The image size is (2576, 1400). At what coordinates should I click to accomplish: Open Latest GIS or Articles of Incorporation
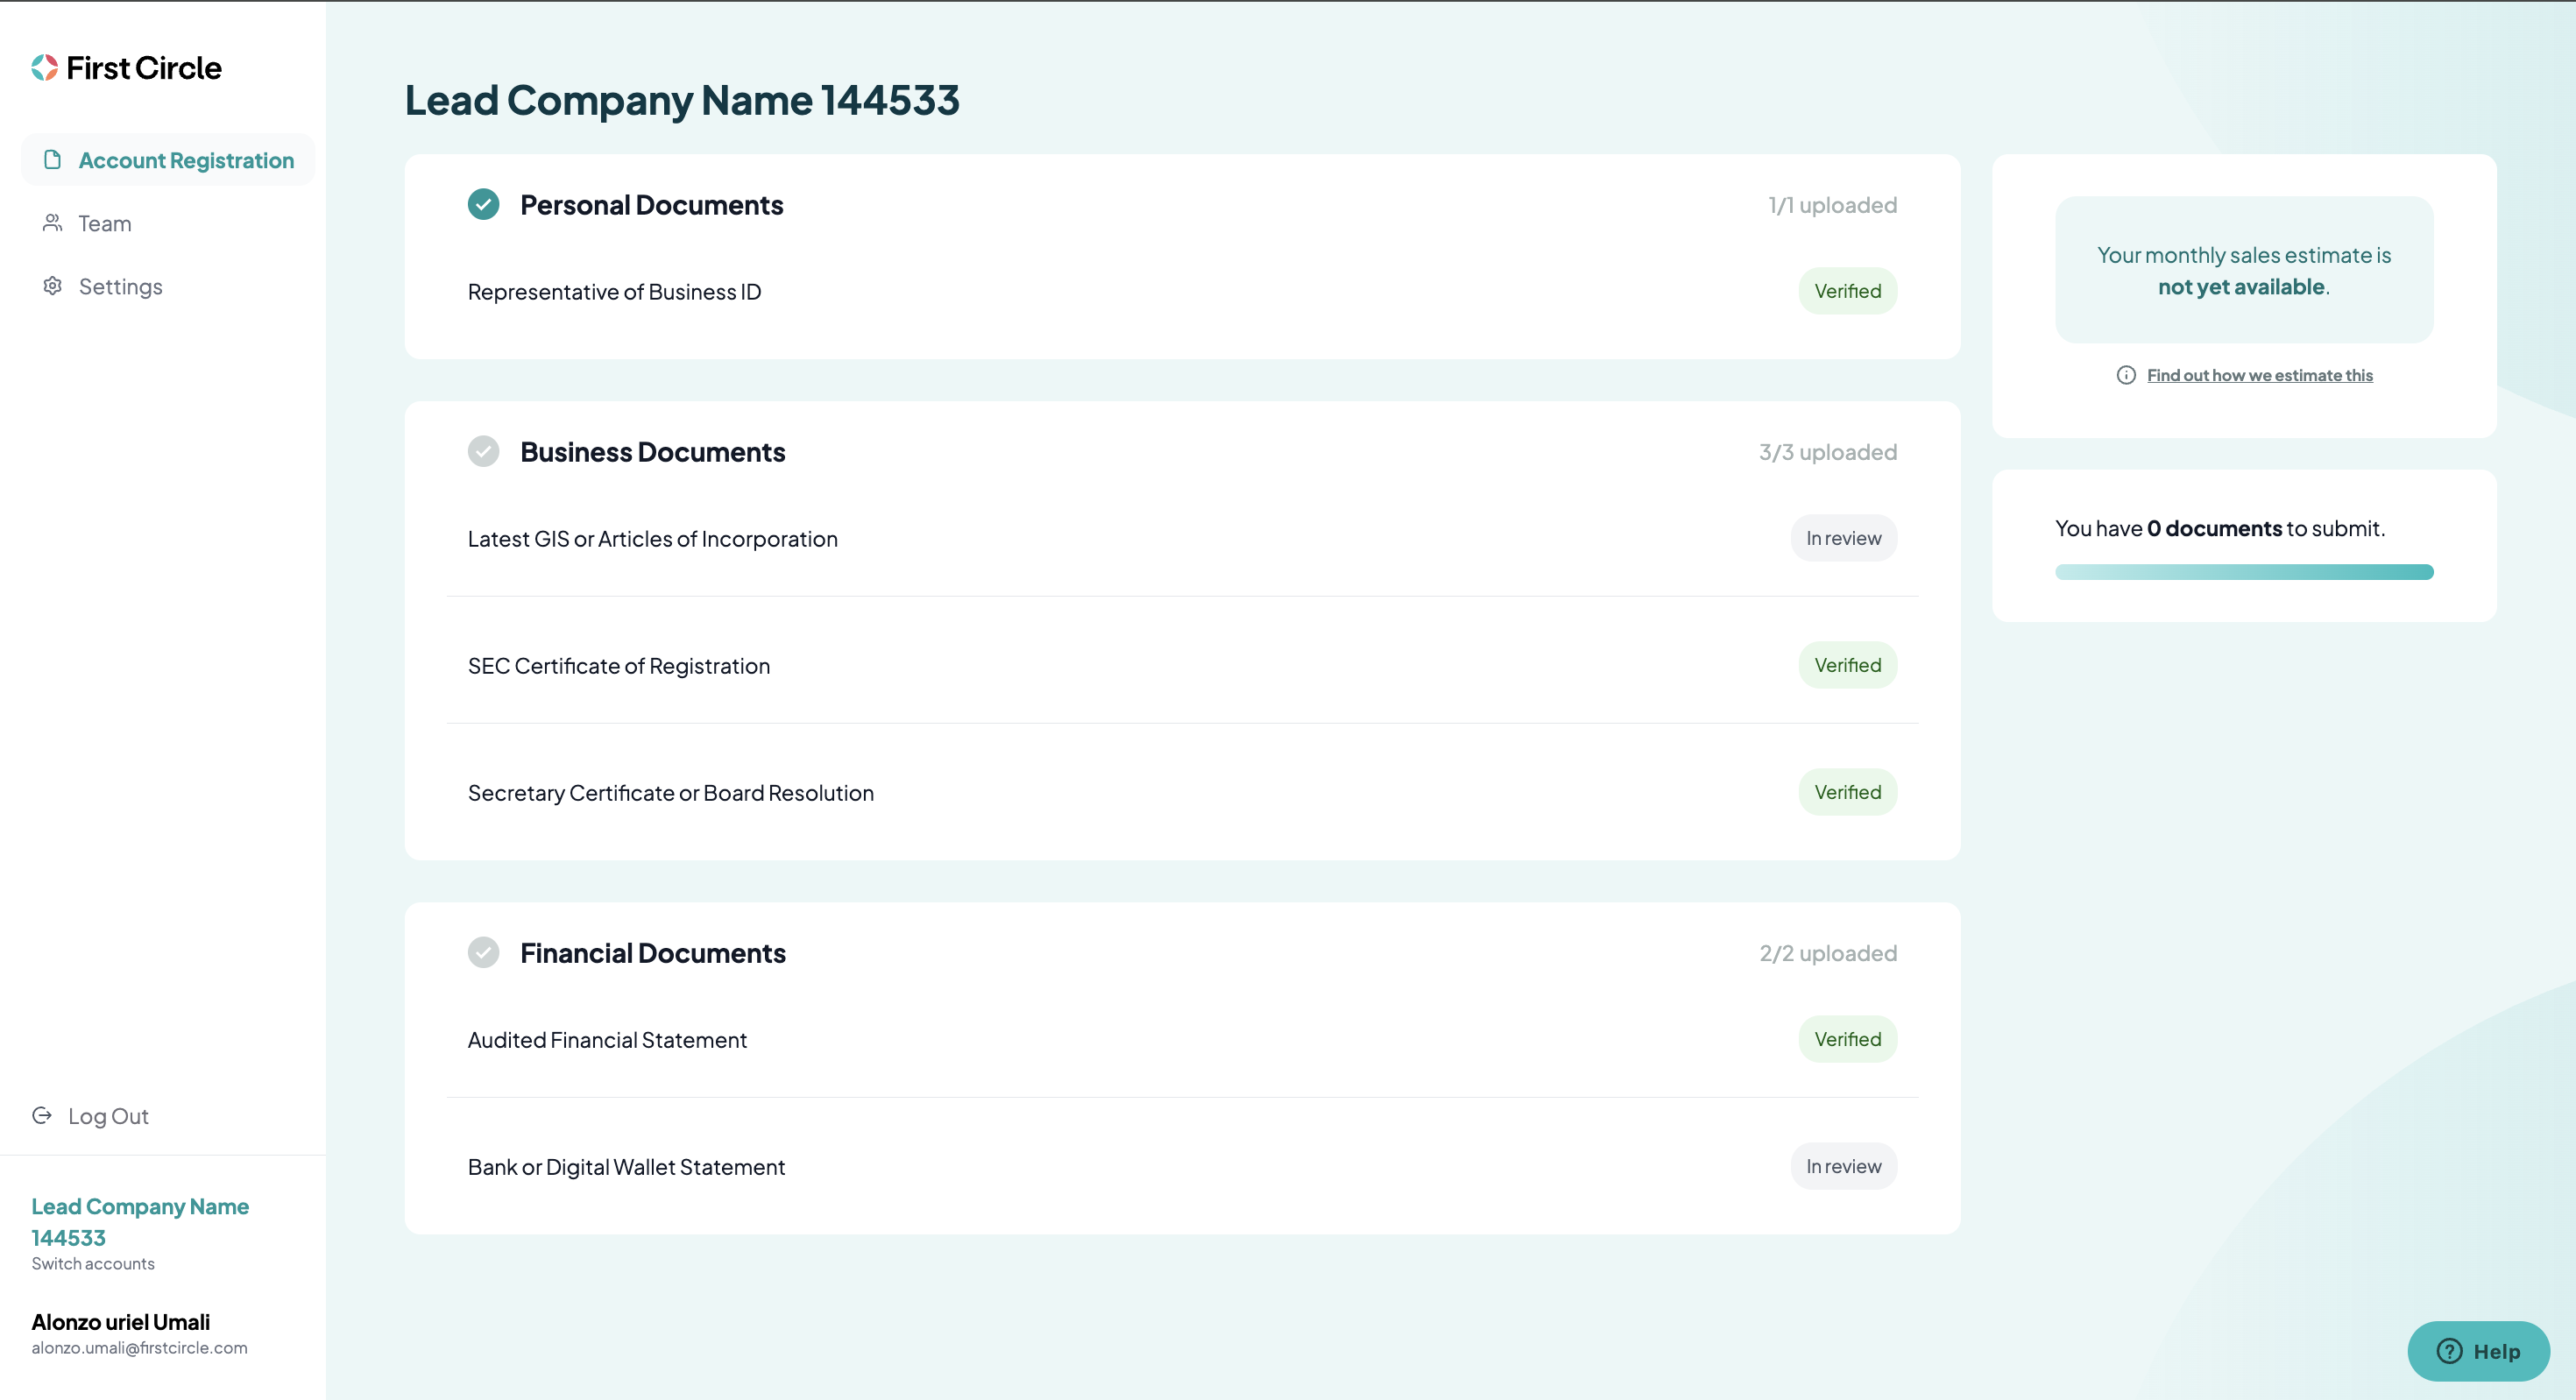1182,539
